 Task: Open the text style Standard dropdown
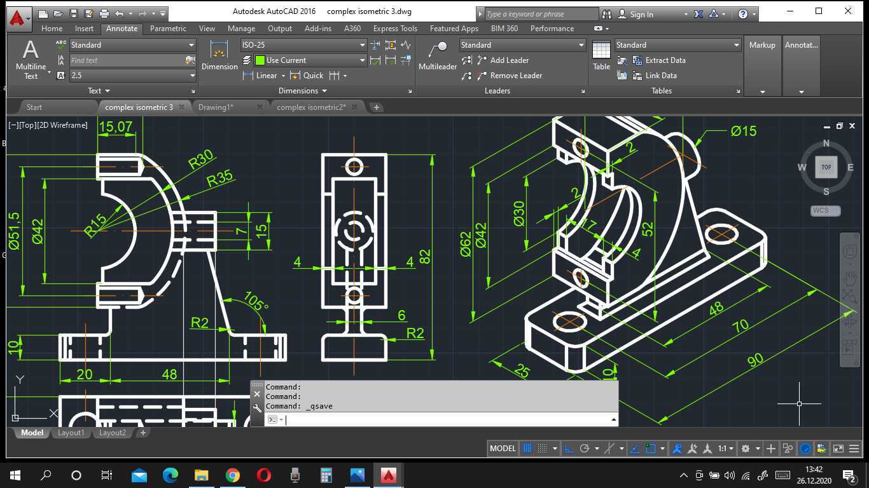pyautogui.click(x=133, y=45)
